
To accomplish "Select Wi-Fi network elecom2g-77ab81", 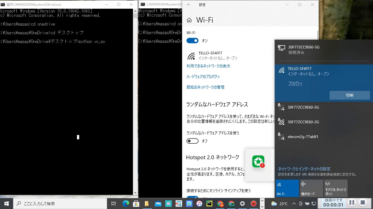I will (324, 137).
